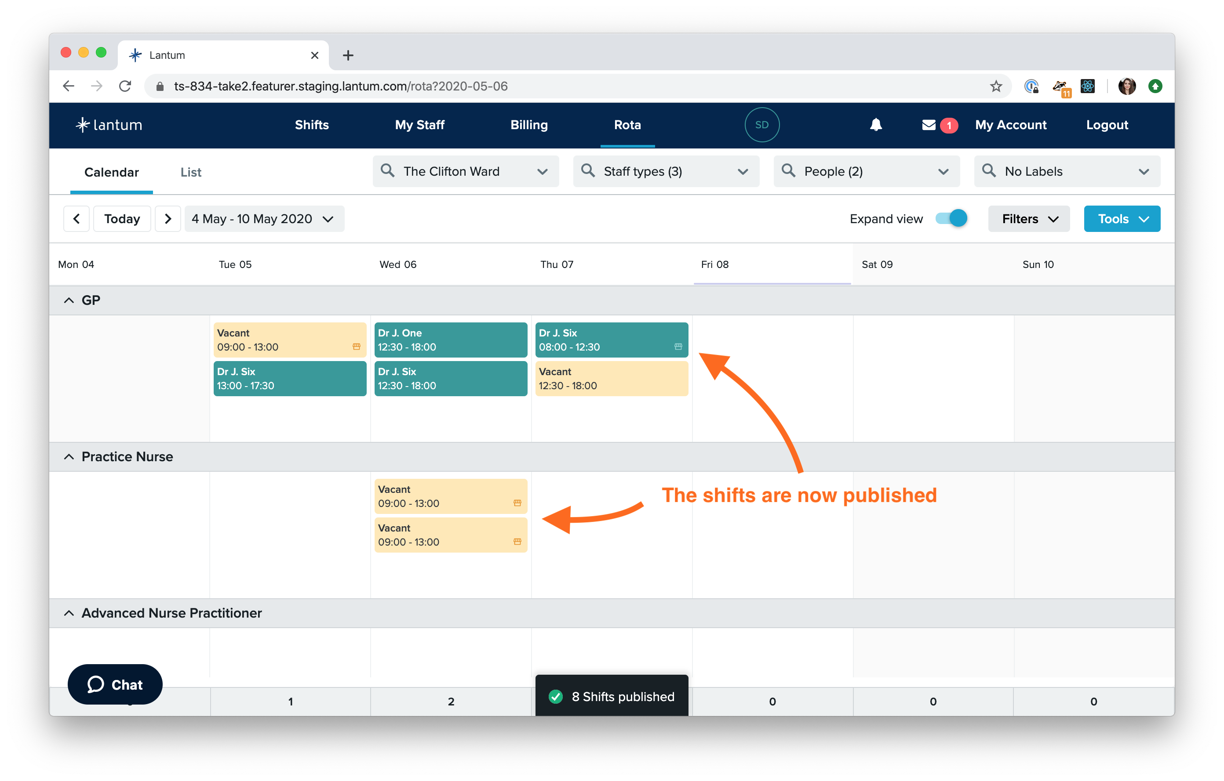Click the SD avatar circle
1224x781 pixels.
click(761, 125)
